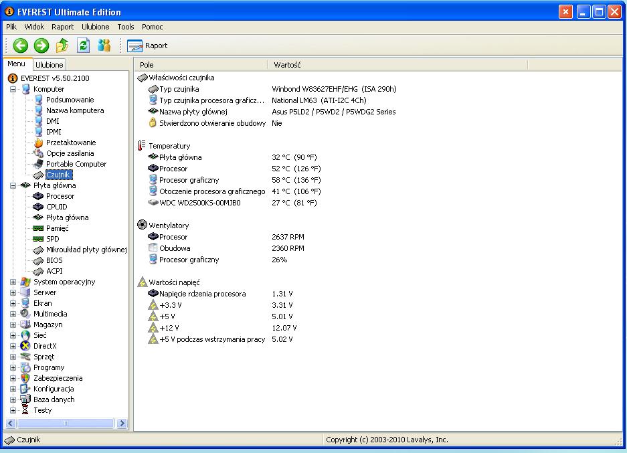The height and width of the screenshot is (453, 627).
Task: Go forward with the green right arrow
Action: [41, 46]
